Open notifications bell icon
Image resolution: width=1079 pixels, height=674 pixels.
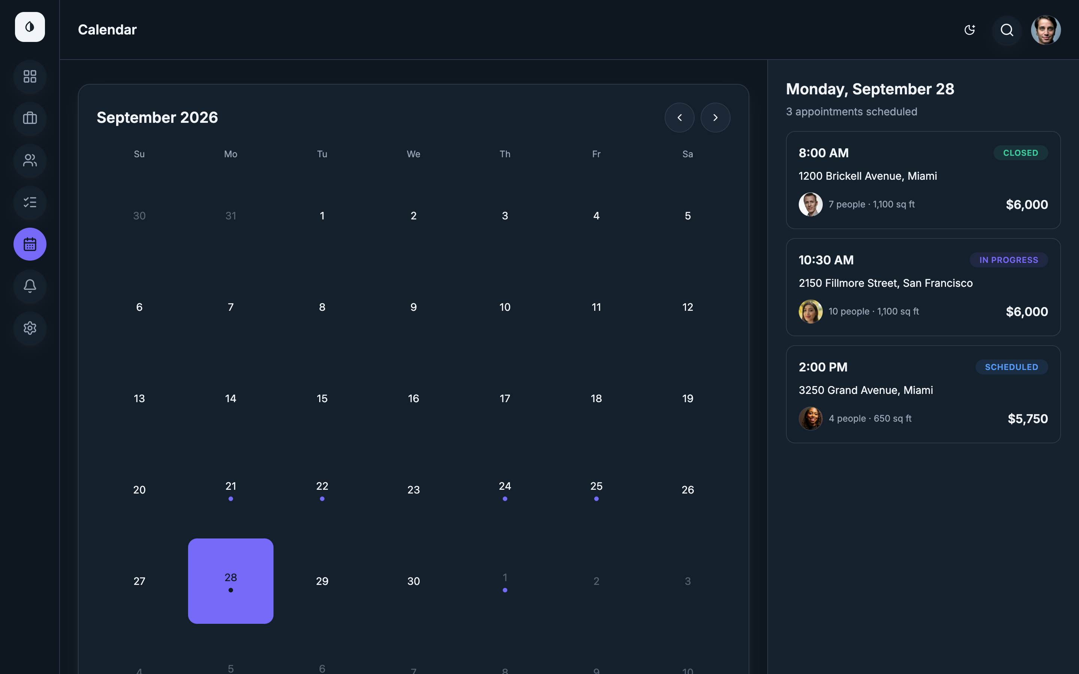coord(30,286)
